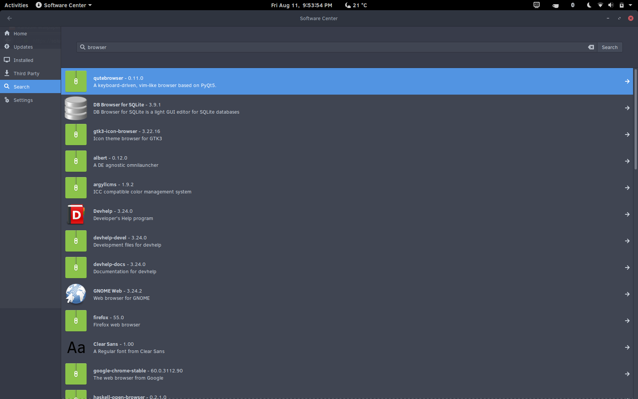Click the night light moon tray icon

pyautogui.click(x=589, y=5)
